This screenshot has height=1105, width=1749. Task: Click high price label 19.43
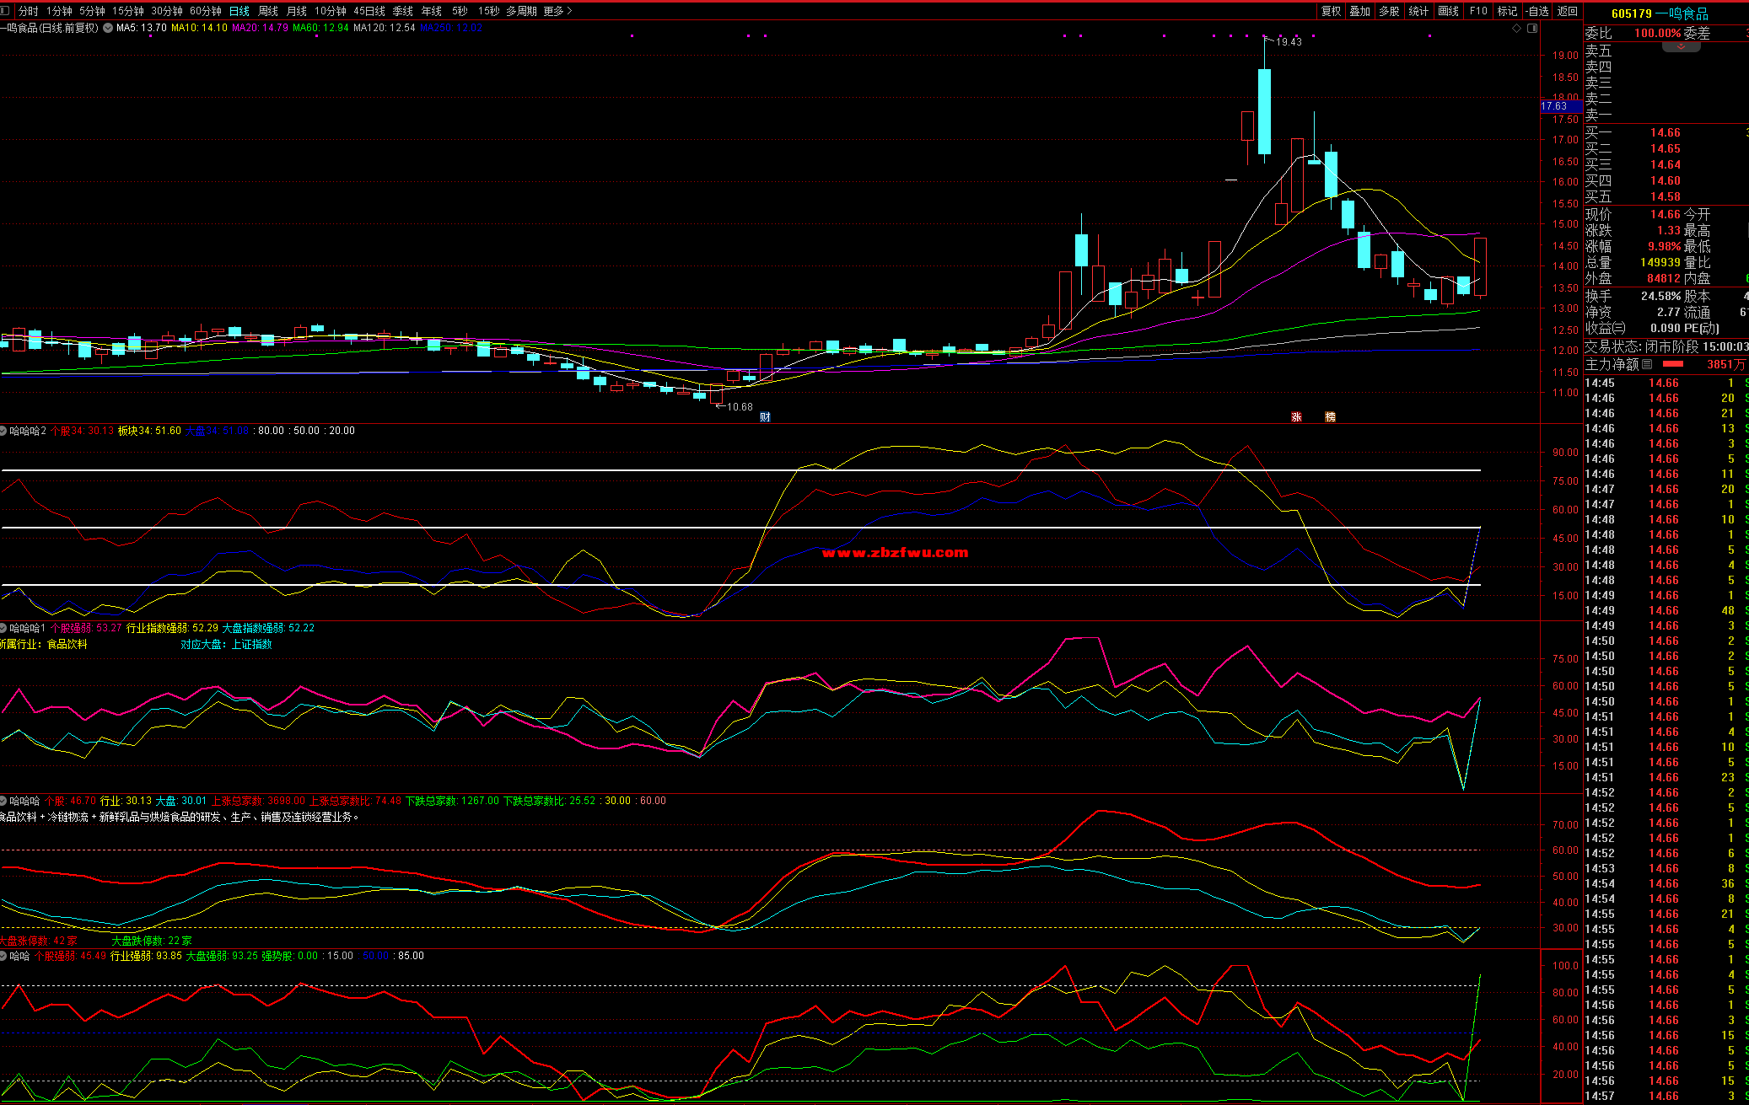click(1289, 41)
